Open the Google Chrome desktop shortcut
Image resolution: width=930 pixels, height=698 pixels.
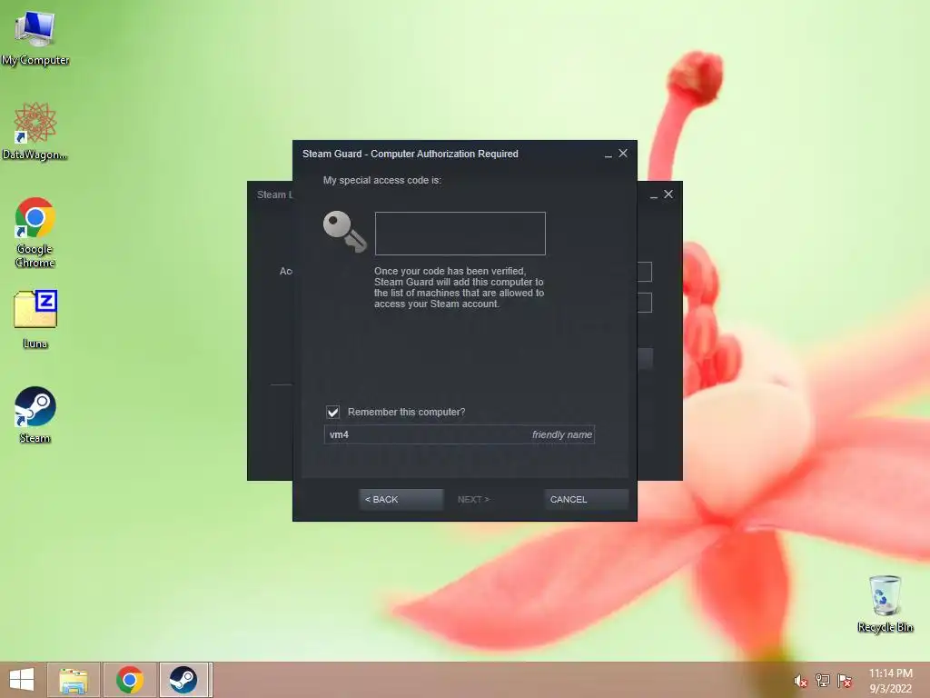(35, 233)
